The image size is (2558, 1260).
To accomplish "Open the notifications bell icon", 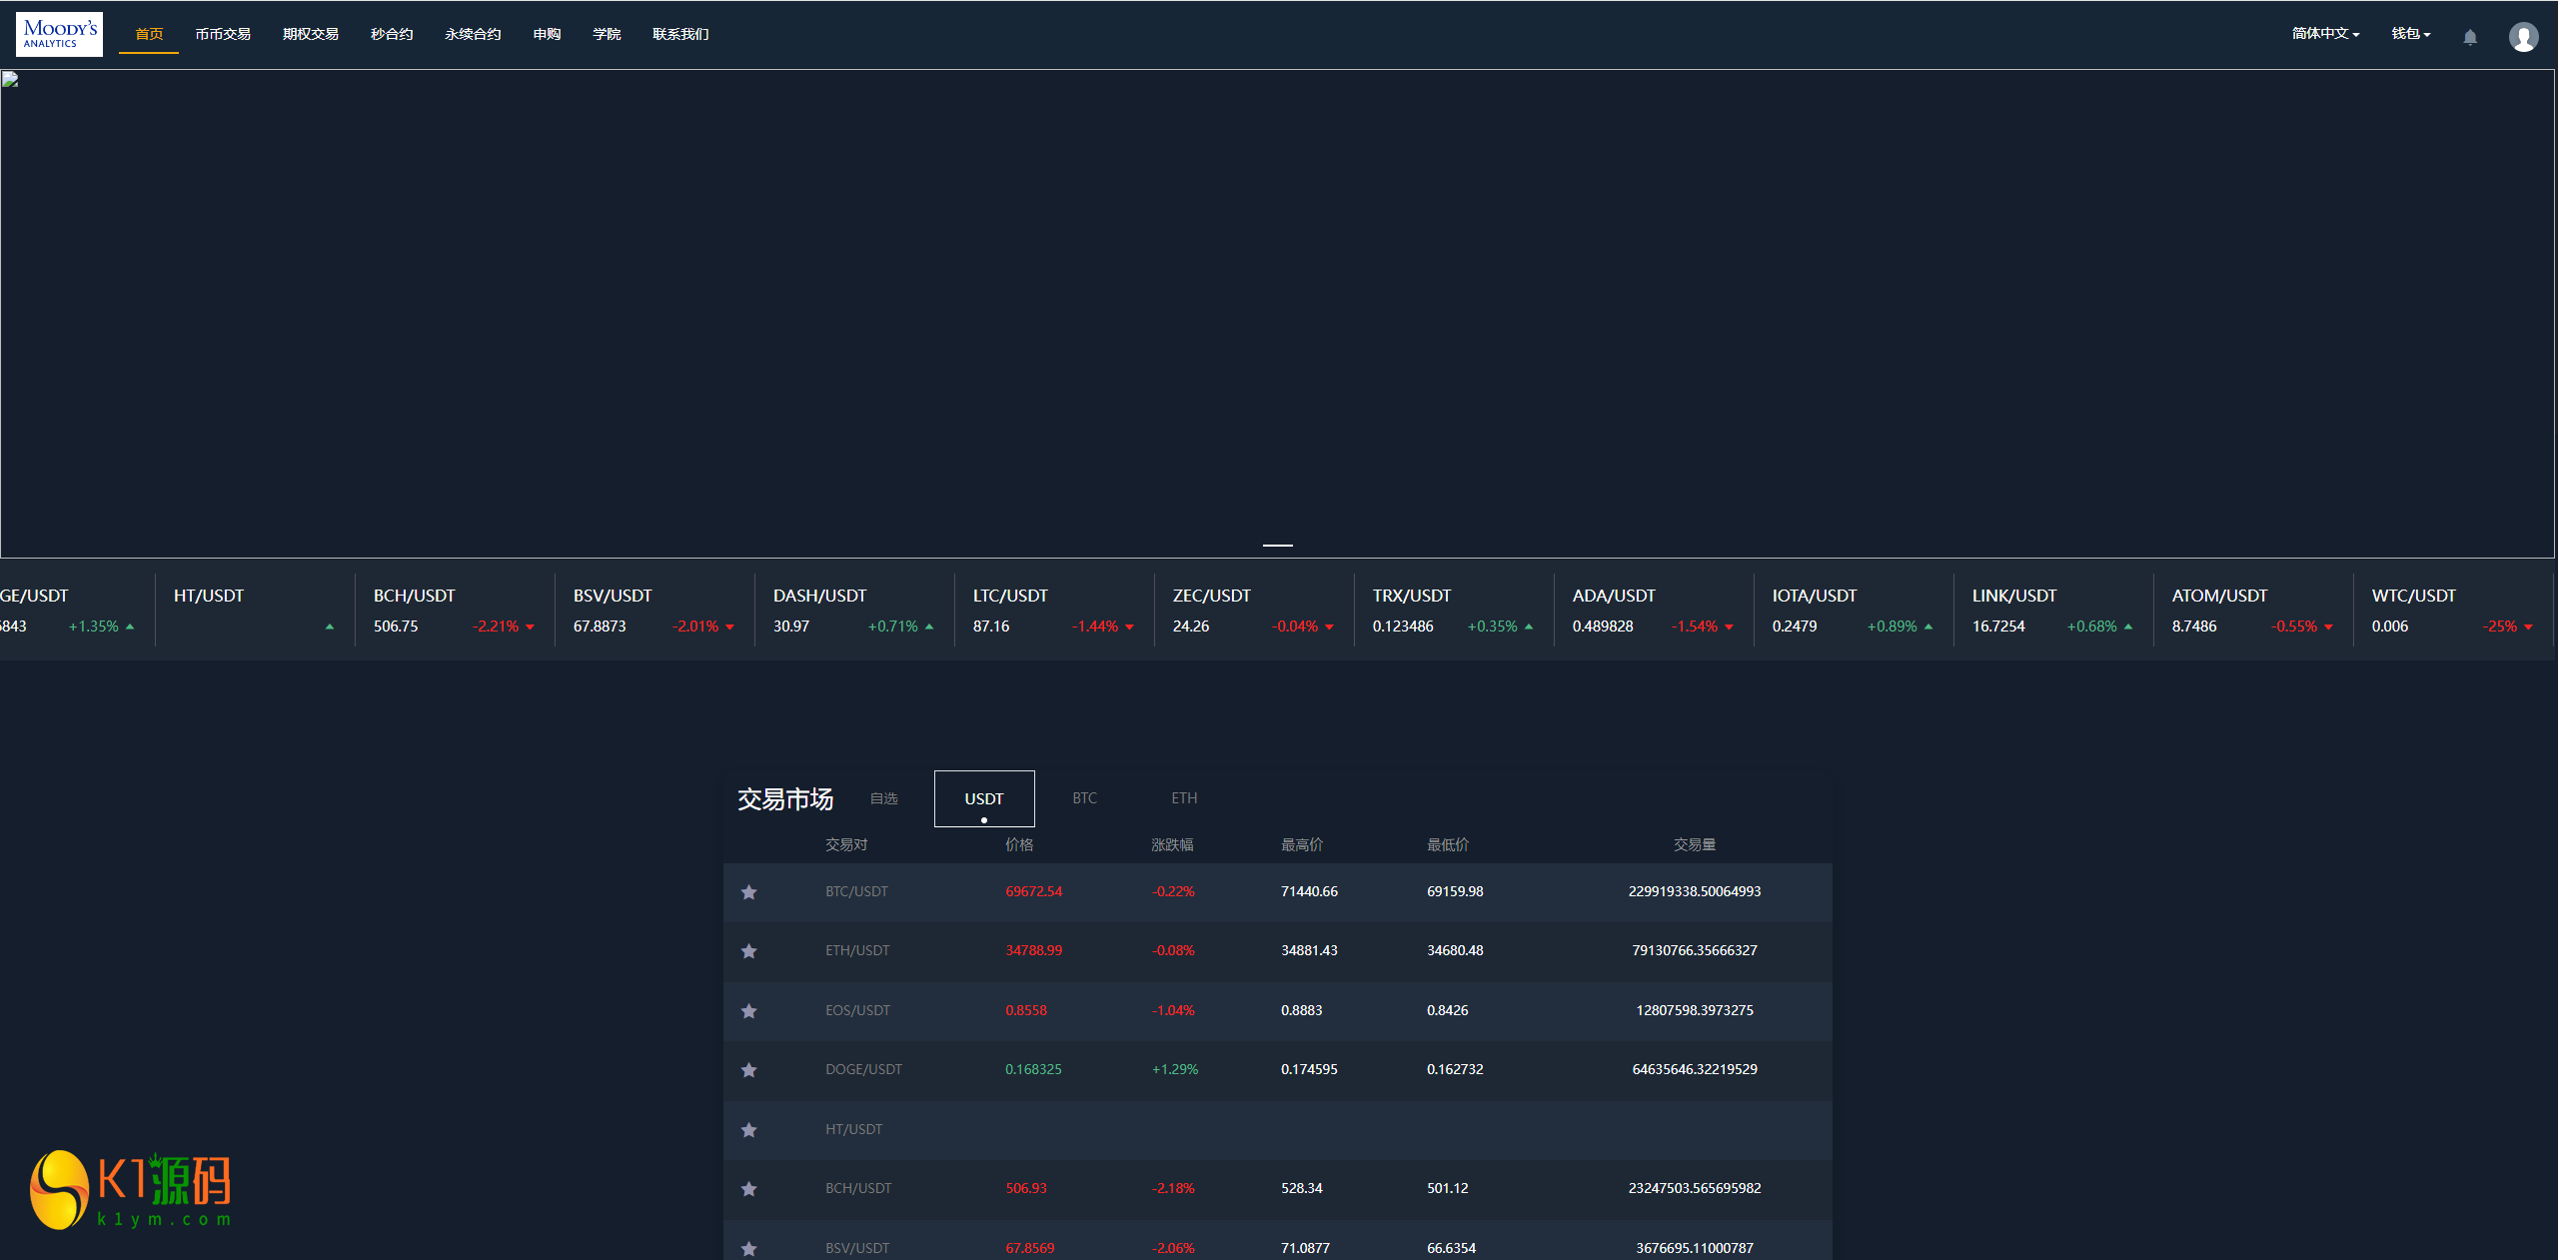I will (2469, 37).
